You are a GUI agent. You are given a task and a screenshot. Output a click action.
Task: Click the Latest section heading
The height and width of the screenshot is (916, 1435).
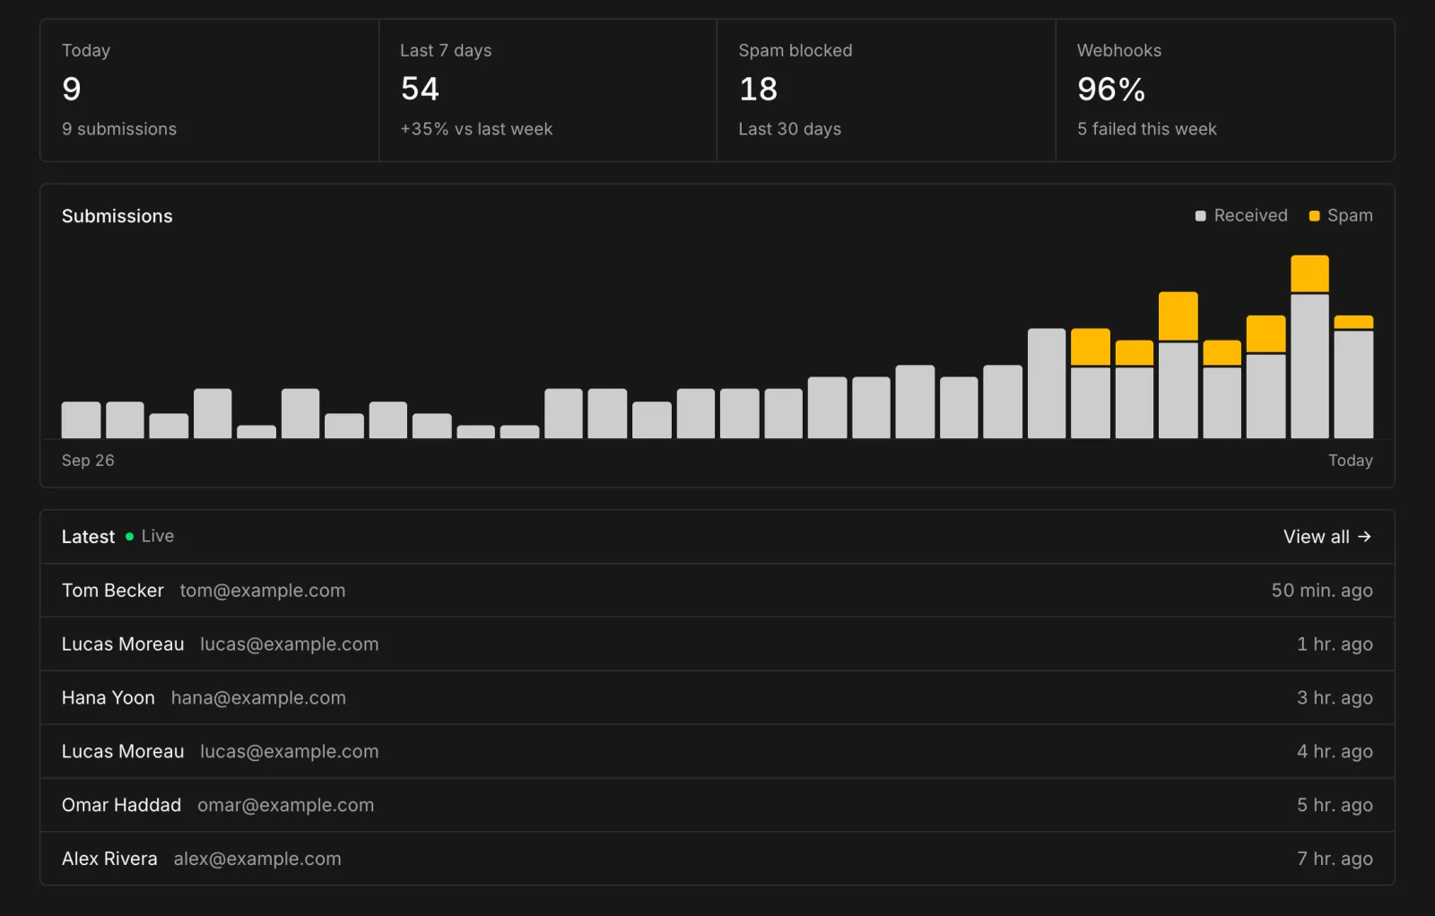coord(88,537)
